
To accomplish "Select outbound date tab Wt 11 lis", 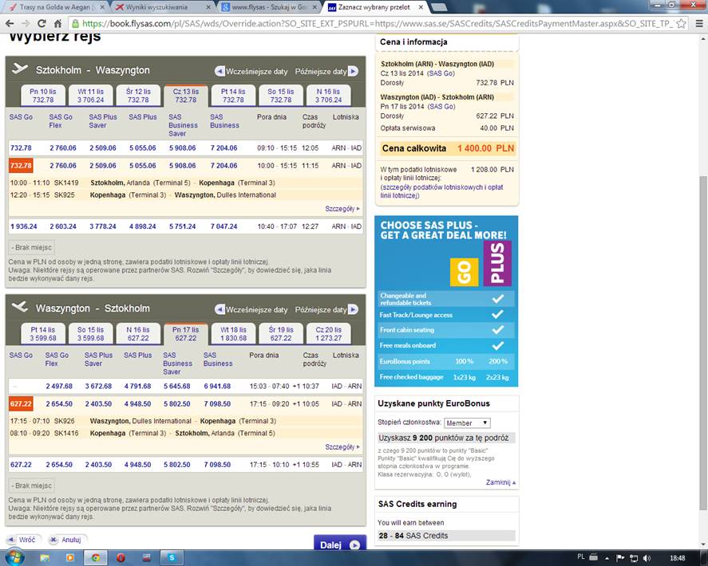I will coord(90,96).
